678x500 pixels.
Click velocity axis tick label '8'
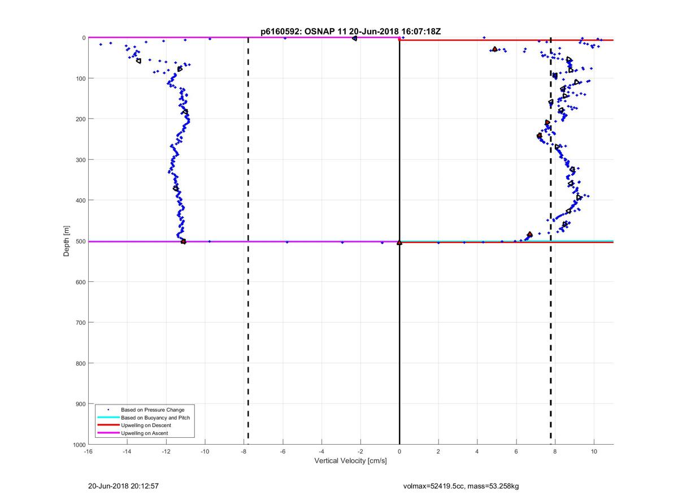(x=555, y=452)
